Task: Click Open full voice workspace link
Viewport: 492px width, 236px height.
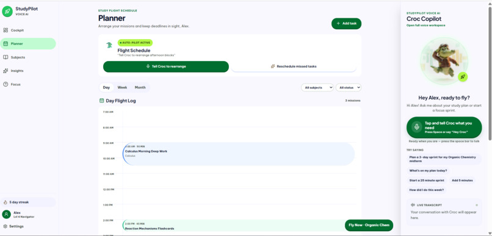Action: [x=426, y=26]
